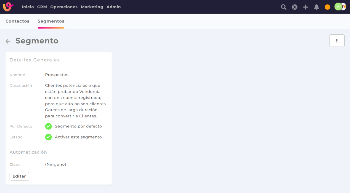Open the Inicio menu
The image size is (350, 193).
point(28,7)
